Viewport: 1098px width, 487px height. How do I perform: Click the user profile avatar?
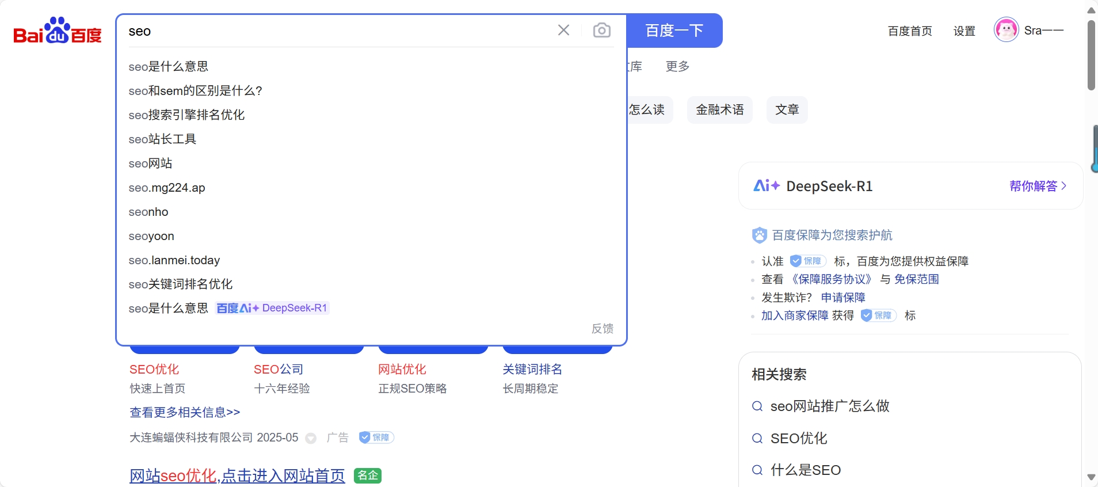pos(1006,30)
